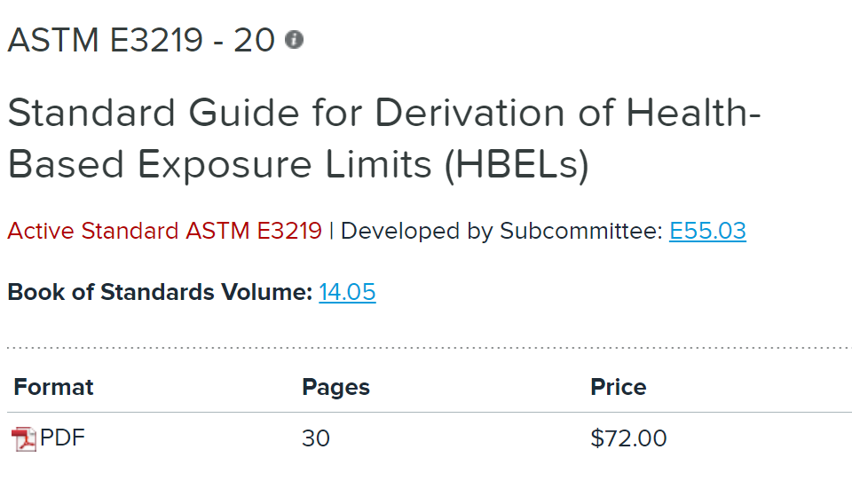Click the $72.00 price value

click(628, 438)
